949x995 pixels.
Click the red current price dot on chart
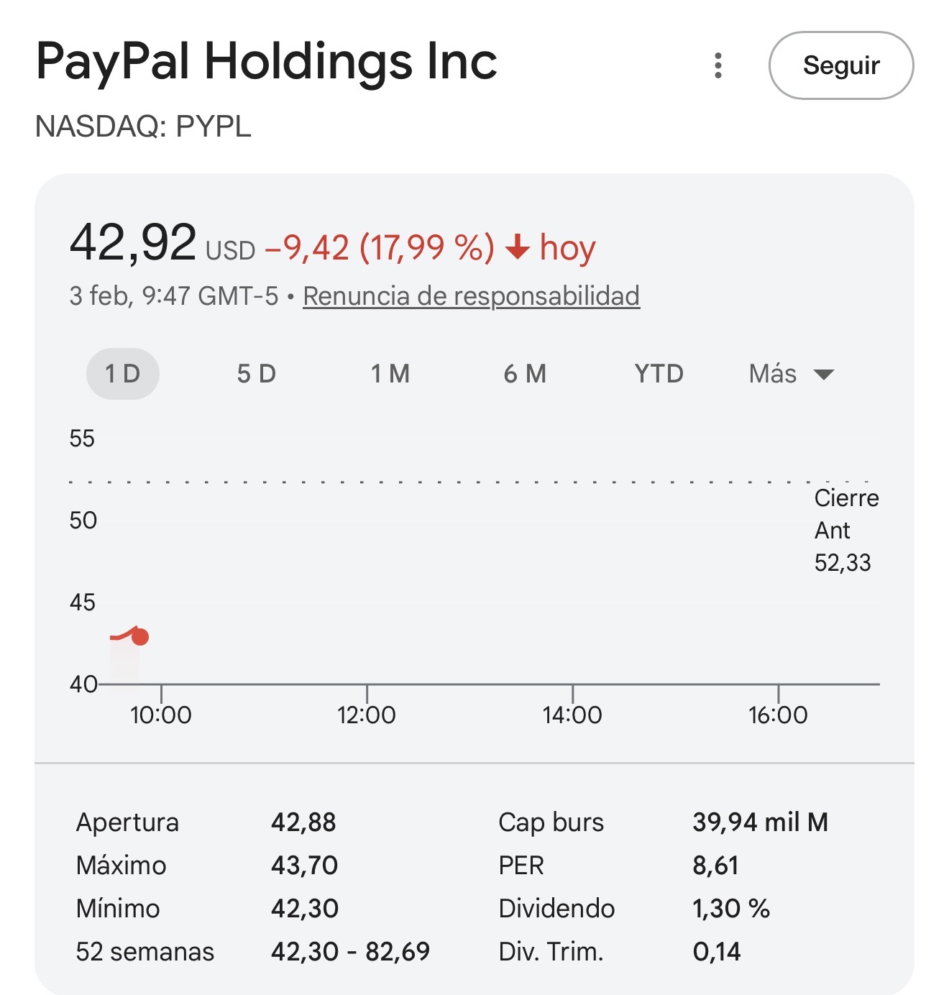tap(140, 637)
